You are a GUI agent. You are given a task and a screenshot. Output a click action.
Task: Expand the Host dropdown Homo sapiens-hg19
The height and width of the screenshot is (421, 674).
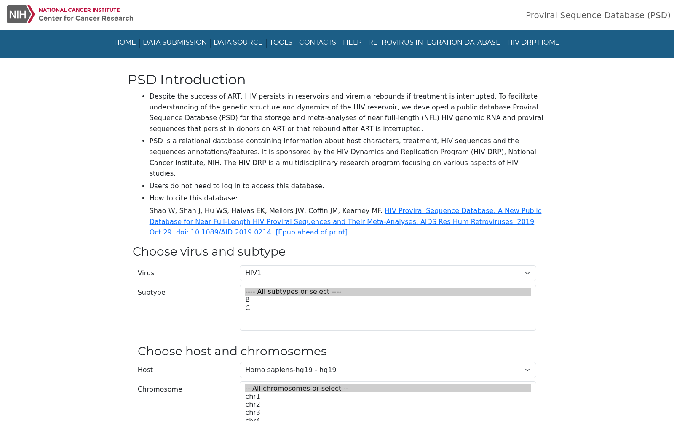tap(388, 370)
